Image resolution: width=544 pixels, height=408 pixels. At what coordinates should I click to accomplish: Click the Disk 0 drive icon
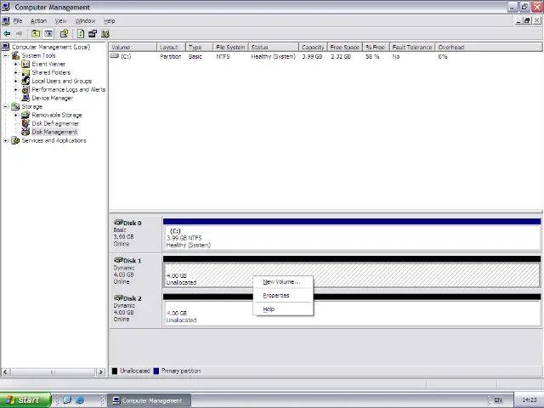click(118, 223)
